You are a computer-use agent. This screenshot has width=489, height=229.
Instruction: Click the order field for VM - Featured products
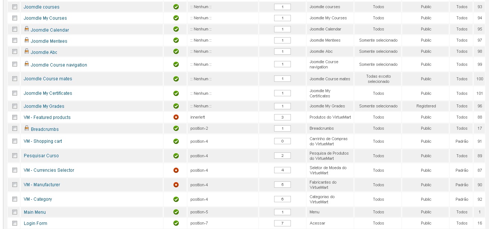[282, 117]
